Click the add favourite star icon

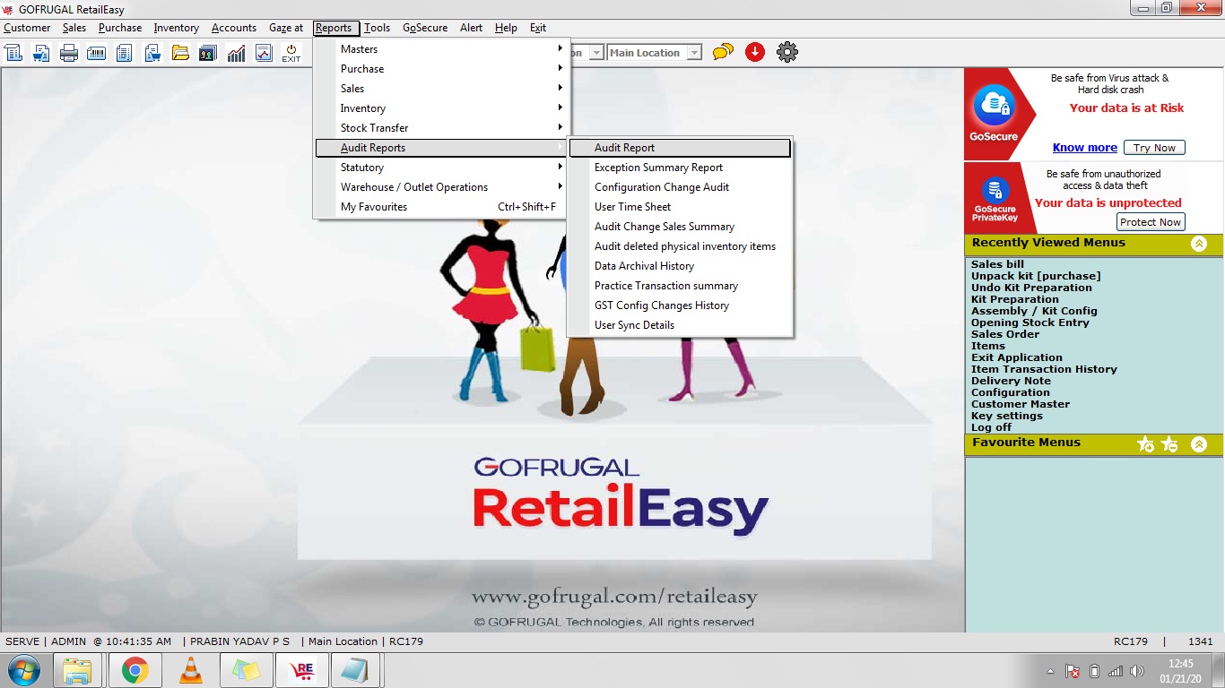1145,443
